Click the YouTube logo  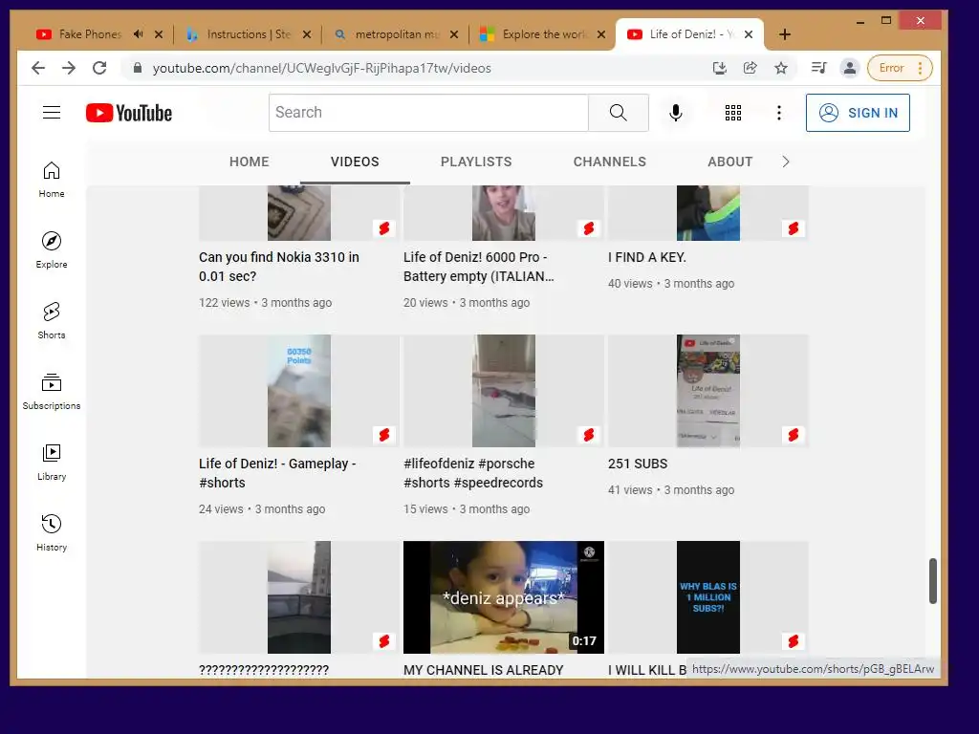129,113
